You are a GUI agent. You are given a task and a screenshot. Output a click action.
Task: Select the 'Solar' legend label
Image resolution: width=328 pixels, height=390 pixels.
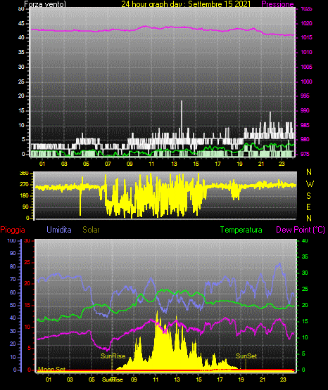coord(91,230)
